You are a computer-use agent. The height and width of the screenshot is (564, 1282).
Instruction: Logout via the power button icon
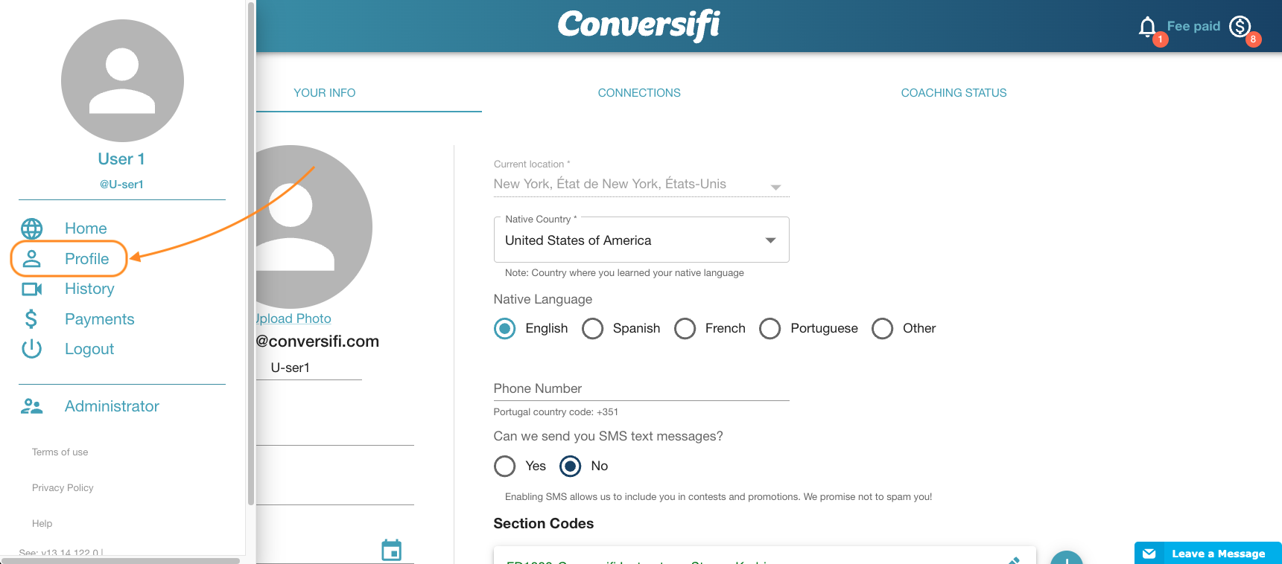pyautogui.click(x=31, y=348)
